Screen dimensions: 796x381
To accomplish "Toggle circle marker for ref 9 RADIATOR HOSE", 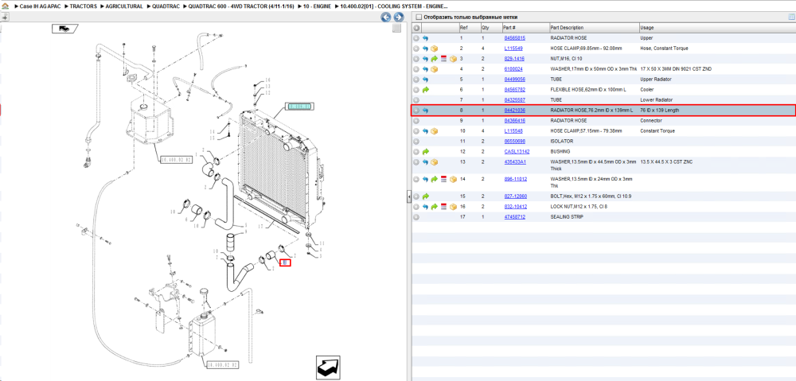I will click(x=416, y=121).
